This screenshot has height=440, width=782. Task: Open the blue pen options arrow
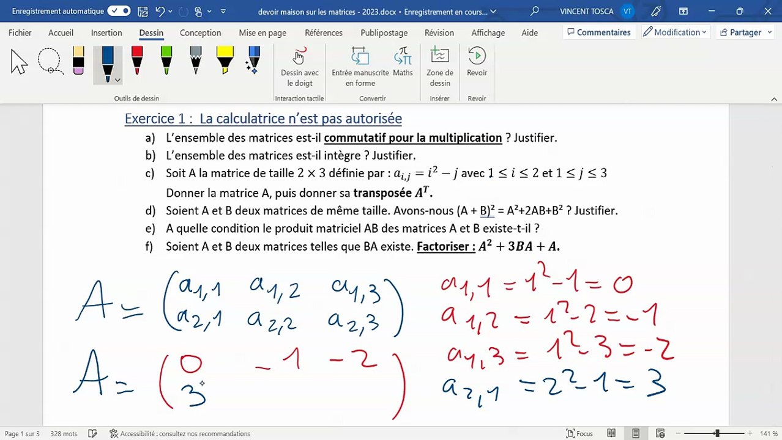(x=117, y=80)
